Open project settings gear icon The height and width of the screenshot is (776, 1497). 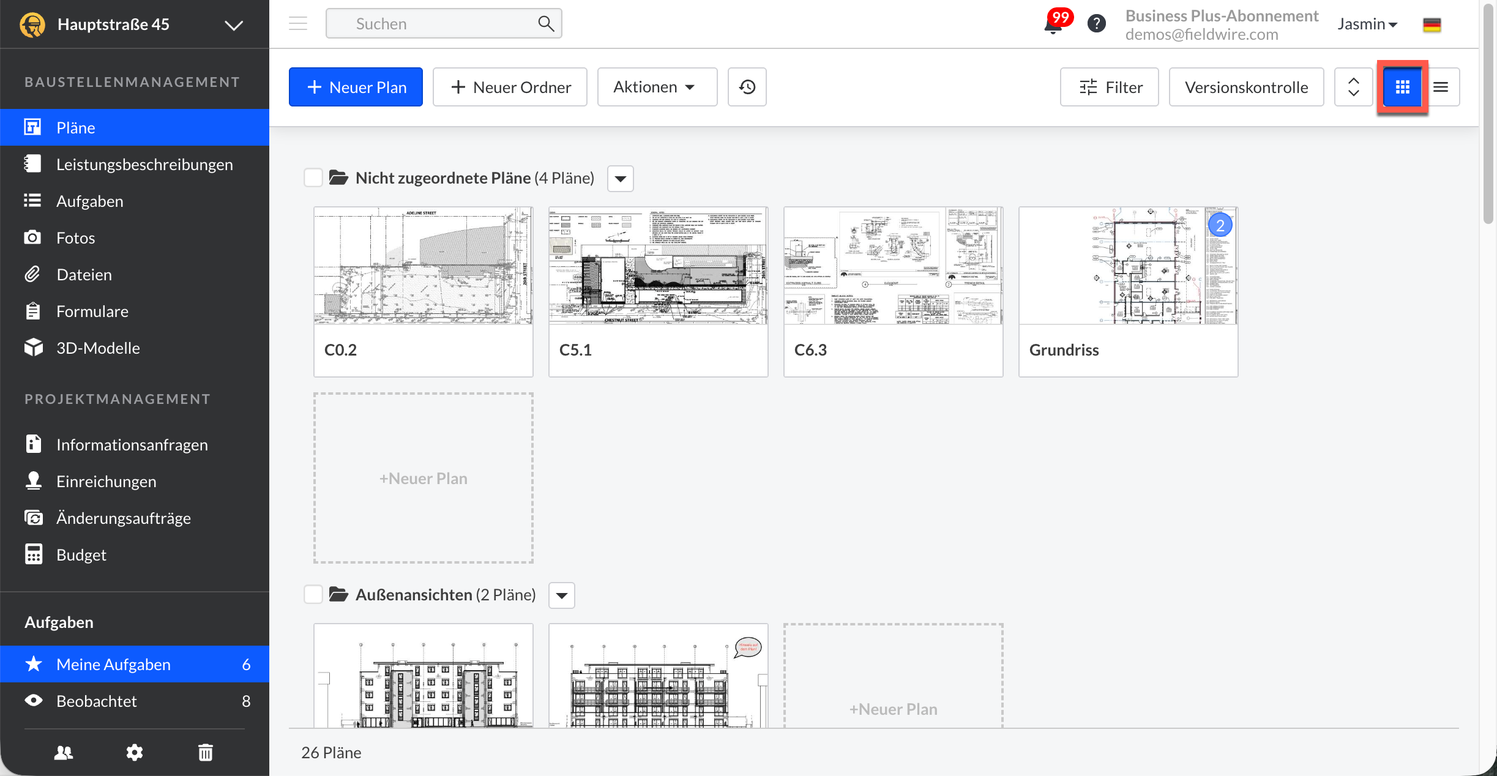click(134, 752)
